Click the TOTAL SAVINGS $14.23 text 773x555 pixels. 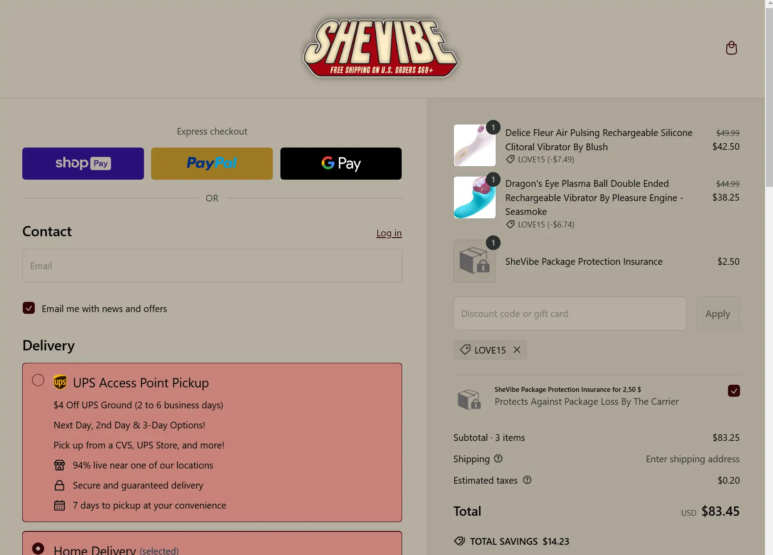coord(519,541)
